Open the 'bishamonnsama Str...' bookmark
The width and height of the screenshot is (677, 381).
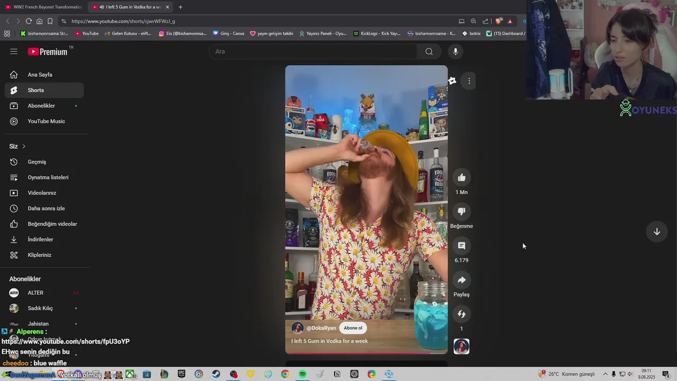[x=44, y=33]
